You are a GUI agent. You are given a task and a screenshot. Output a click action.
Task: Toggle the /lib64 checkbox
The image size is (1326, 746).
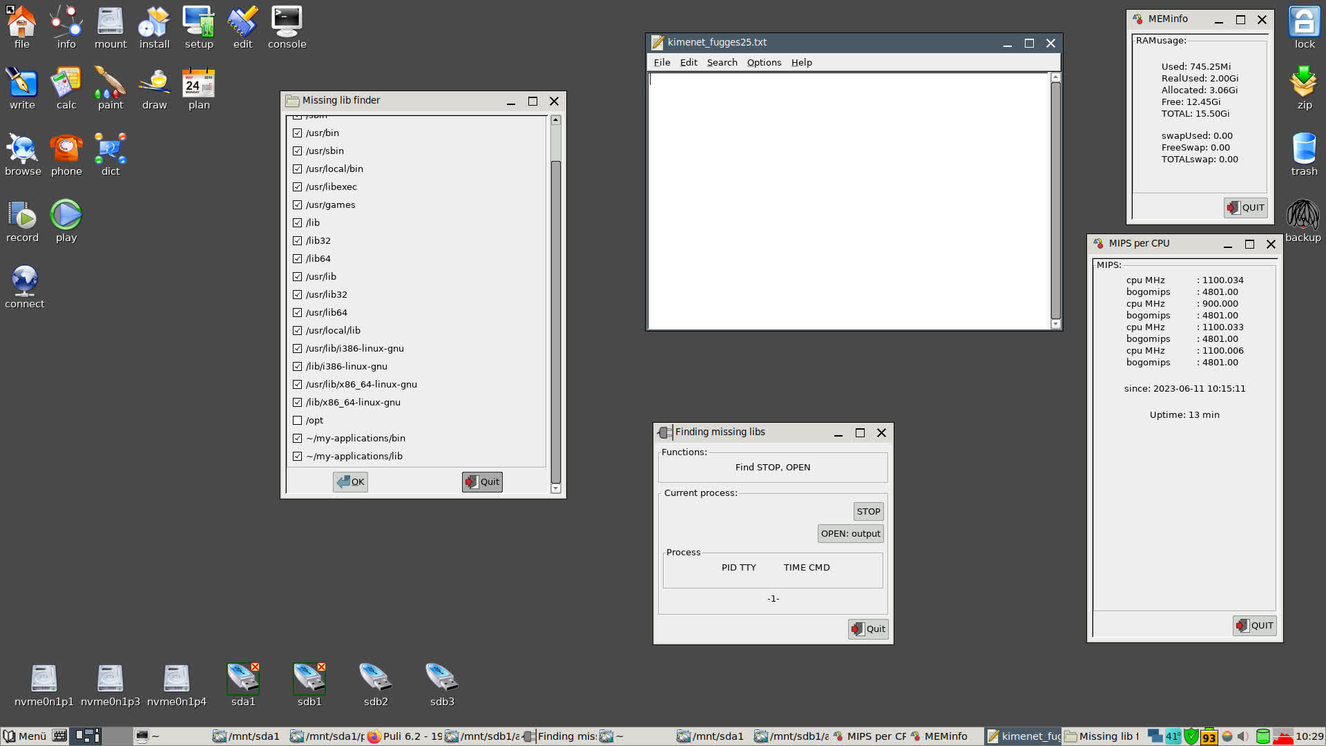(x=297, y=258)
